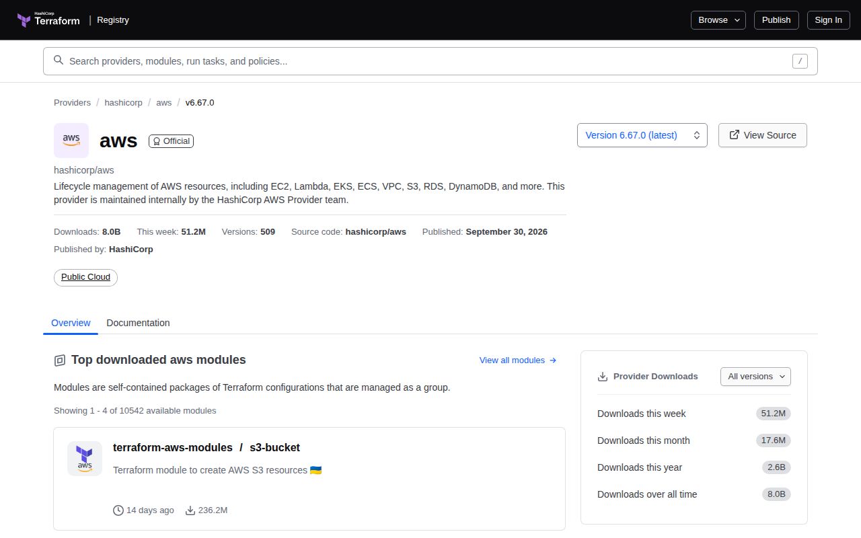The width and height of the screenshot is (861, 538).
Task: Click the v6.67.0 breadcrumb text
Action: coord(200,103)
